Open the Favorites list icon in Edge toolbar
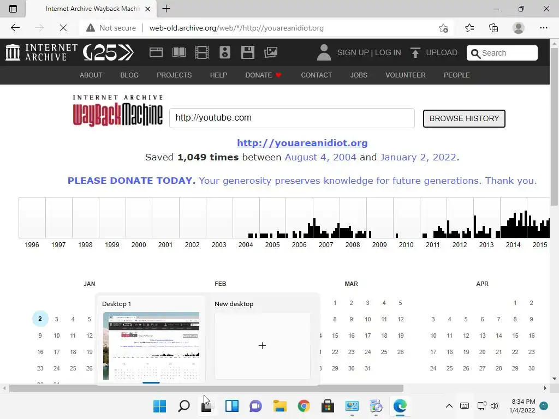 click(x=469, y=28)
